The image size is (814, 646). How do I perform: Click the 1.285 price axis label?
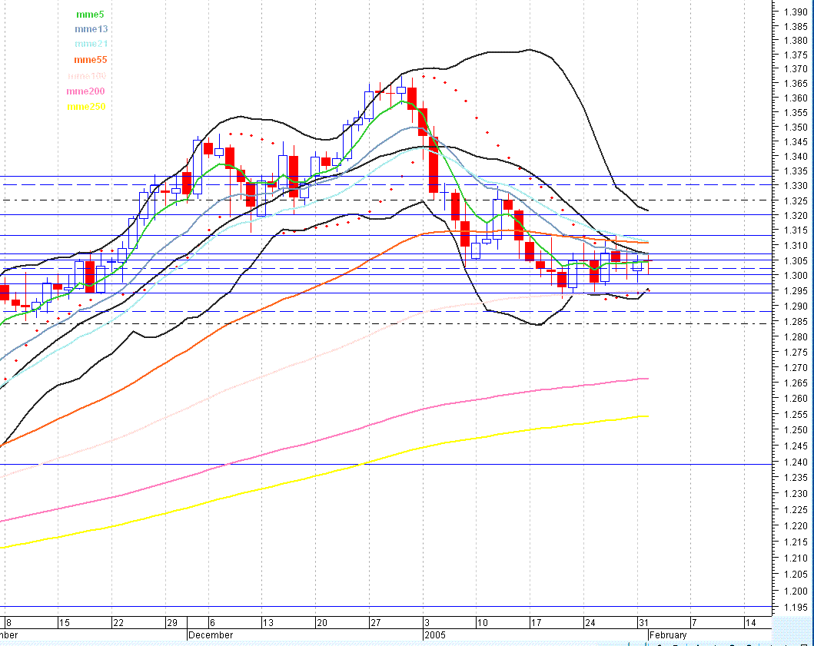click(x=796, y=322)
